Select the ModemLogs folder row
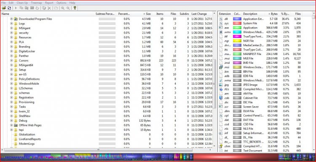The height and width of the screenshot is (162, 316). coord(107,144)
